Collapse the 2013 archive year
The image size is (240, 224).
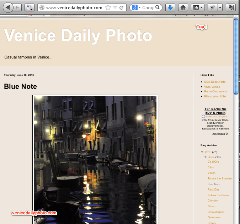point(202,152)
